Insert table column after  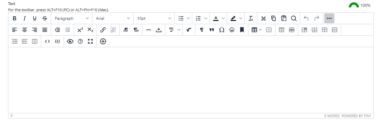(25, 41)
